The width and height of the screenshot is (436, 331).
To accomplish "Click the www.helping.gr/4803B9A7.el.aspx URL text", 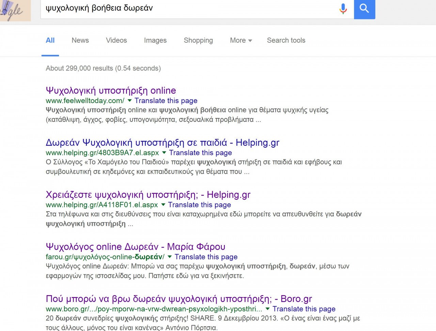I will (102, 153).
